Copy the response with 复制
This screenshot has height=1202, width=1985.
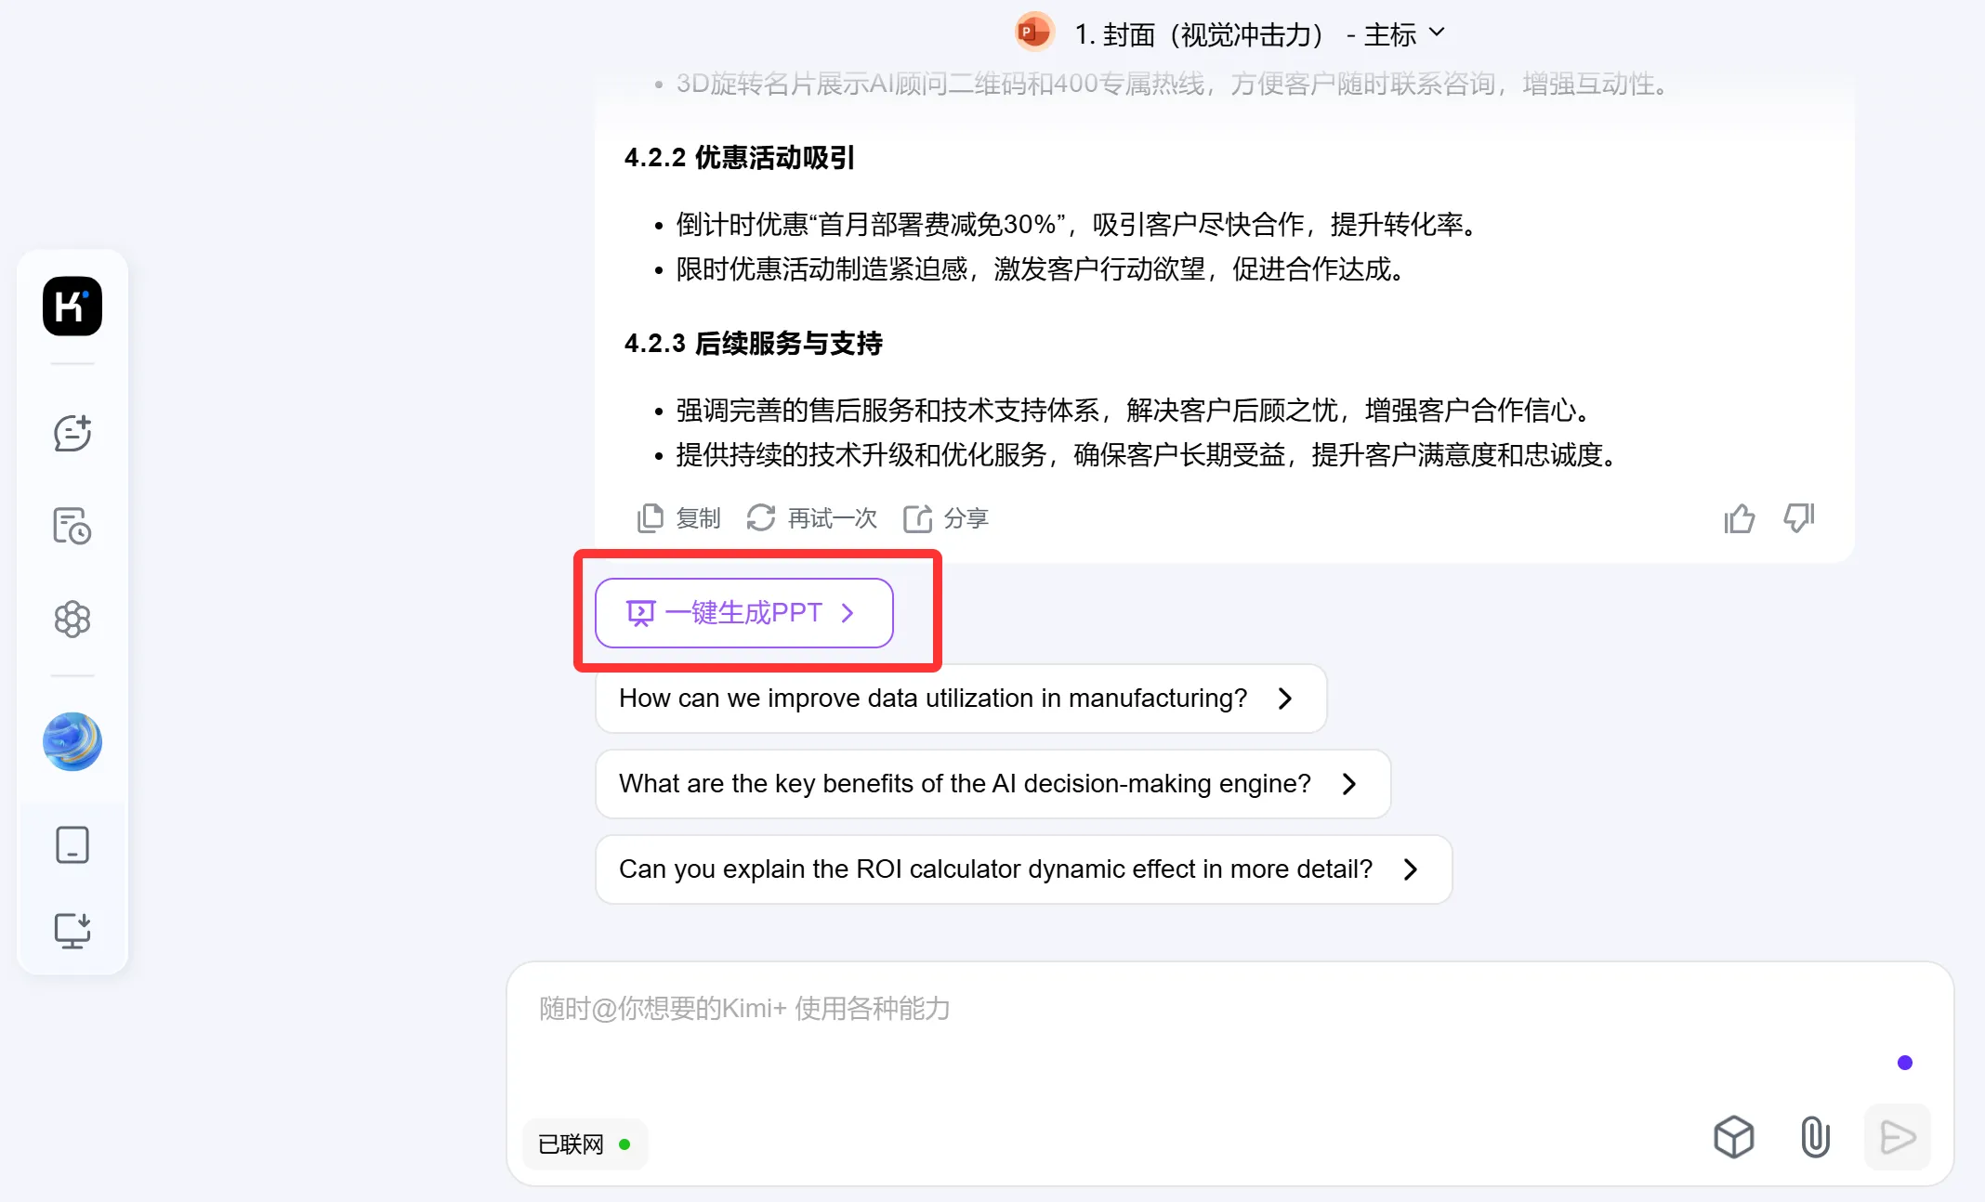(x=678, y=518)
